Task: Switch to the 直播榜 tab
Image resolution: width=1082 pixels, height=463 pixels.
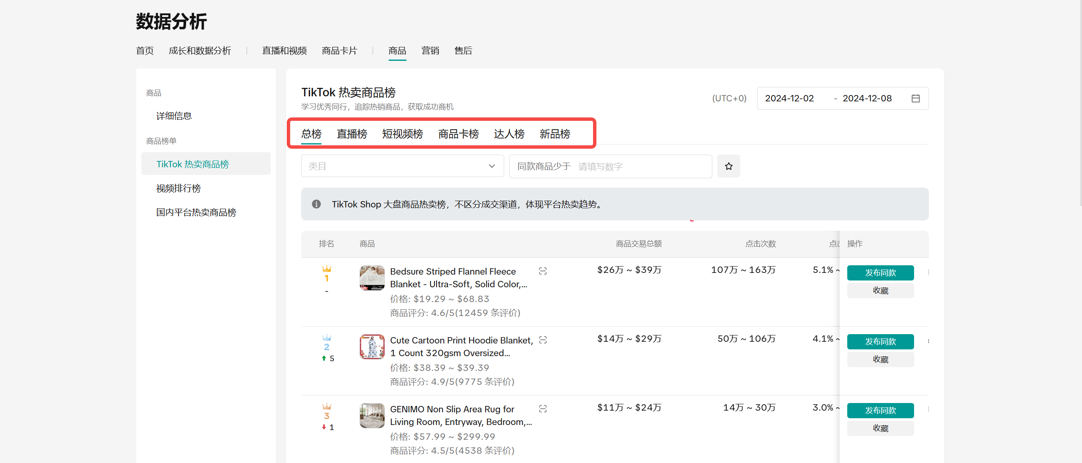Action: point(352,134)
